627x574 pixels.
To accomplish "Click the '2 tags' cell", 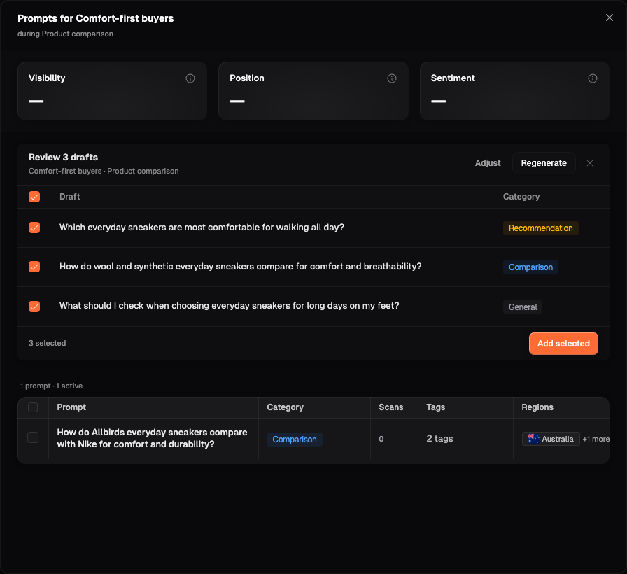I will click(x=439, y=439).
